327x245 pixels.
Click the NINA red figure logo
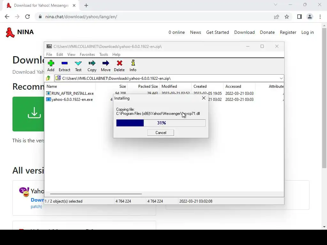point(10,33)
